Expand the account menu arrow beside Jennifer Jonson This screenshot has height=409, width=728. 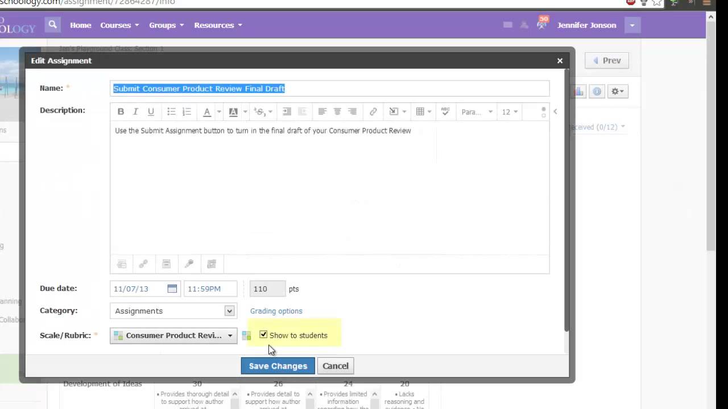[x=632, y=25]
